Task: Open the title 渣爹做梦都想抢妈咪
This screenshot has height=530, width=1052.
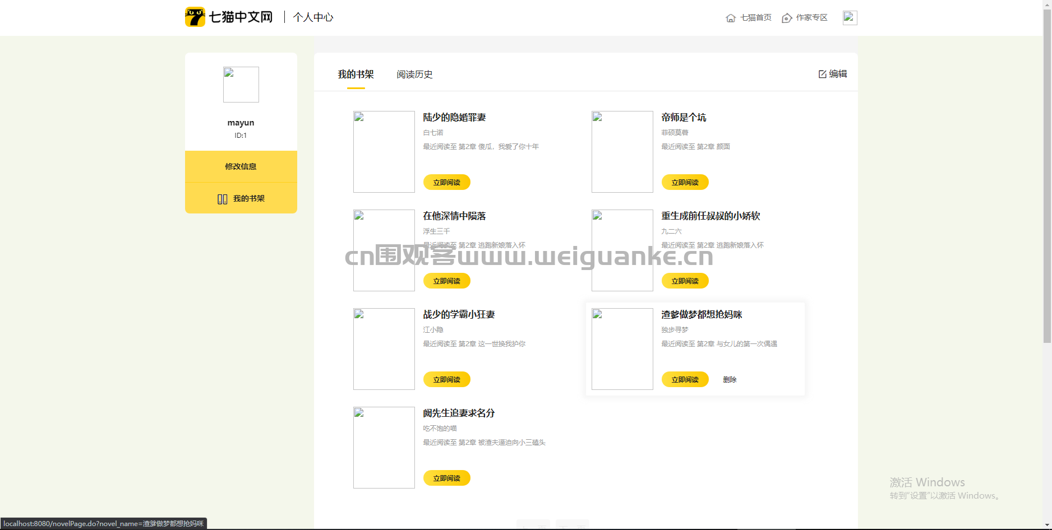Action: pyautogui.click(x=702, y=314)
